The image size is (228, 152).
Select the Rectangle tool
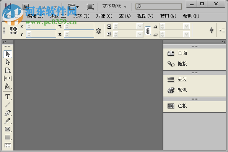coord(8,137)
